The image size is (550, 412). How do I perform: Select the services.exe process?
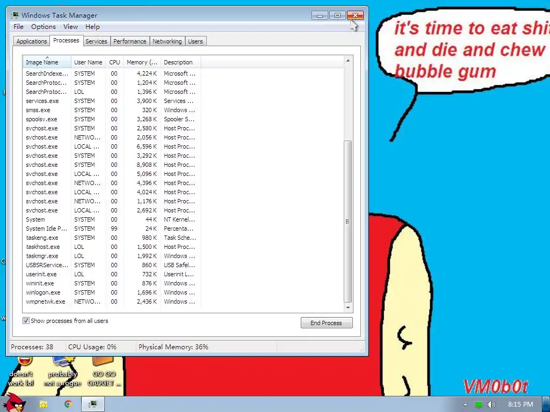pos(112,101)
